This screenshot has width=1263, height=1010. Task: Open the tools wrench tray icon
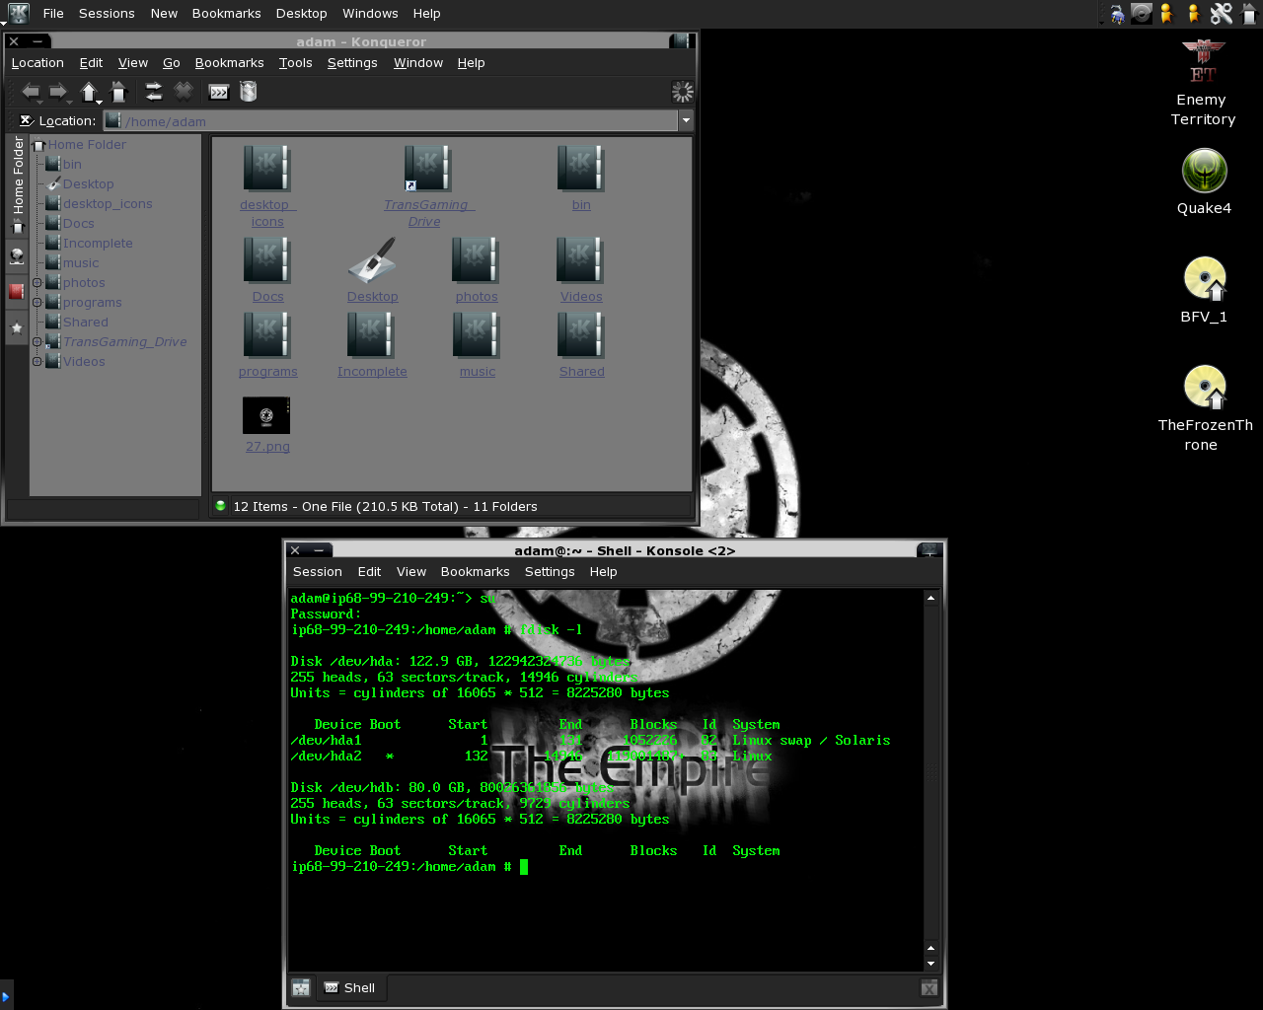click(1222, 13)
